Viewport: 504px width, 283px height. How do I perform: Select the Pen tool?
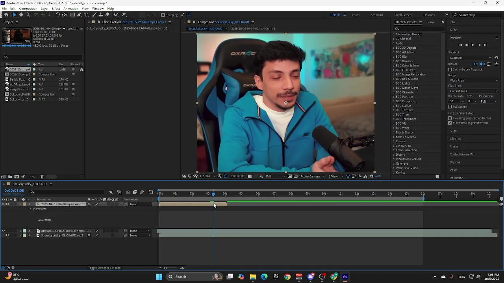click(79, 15)
